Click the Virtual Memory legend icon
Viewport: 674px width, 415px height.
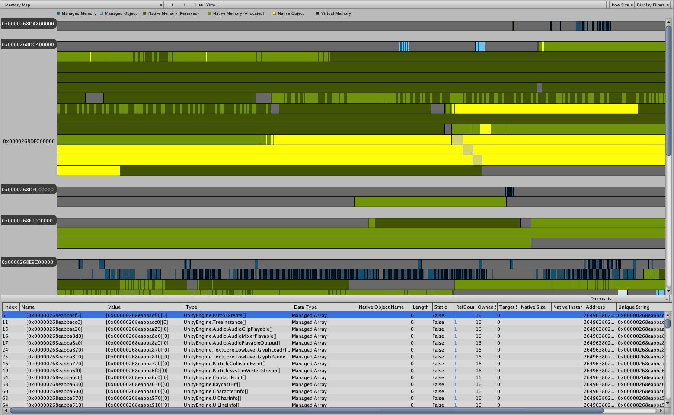click(317, 13)
